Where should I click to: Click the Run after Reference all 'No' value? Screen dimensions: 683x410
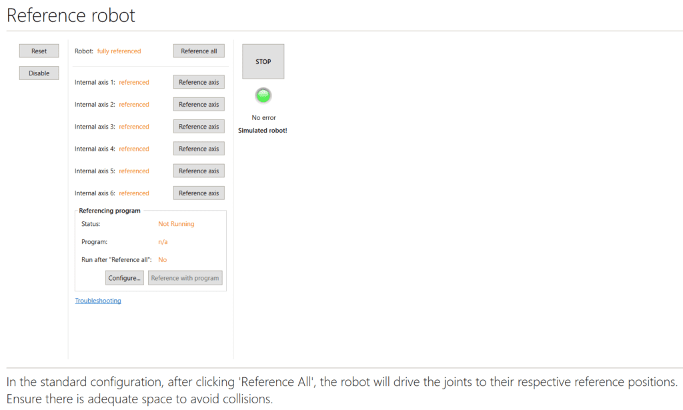click(x=162, y=260)
